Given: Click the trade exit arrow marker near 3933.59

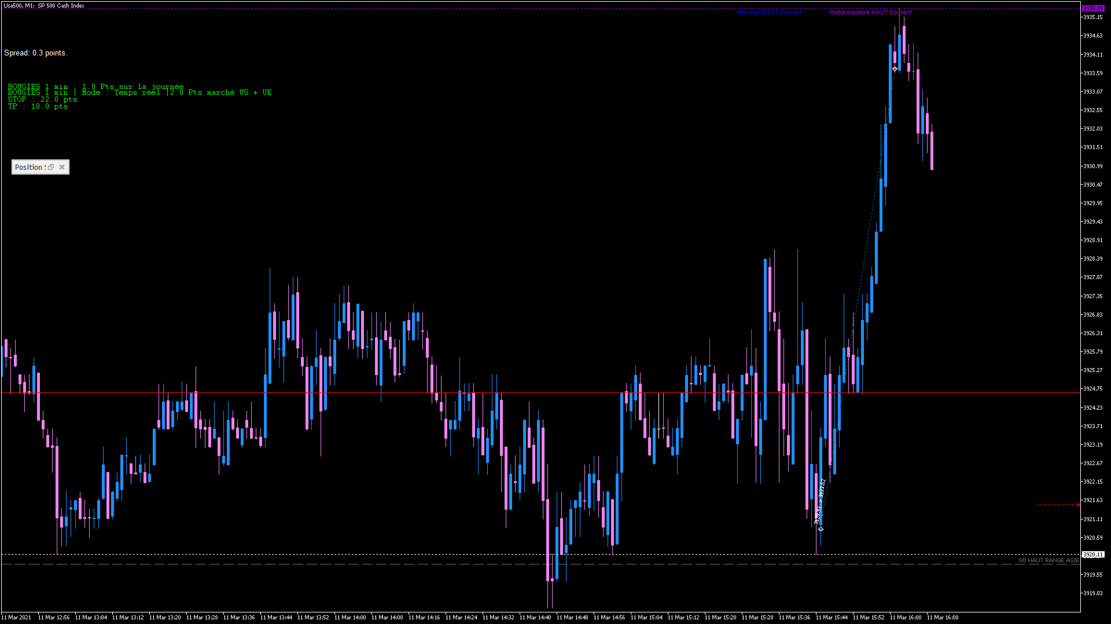Looking at the screenshot, I should click(895, 69).
